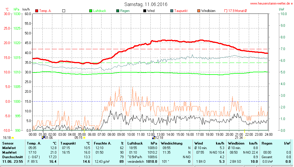
Task: Toggle the orange Windböen legend square
Action: click(199, 11)
